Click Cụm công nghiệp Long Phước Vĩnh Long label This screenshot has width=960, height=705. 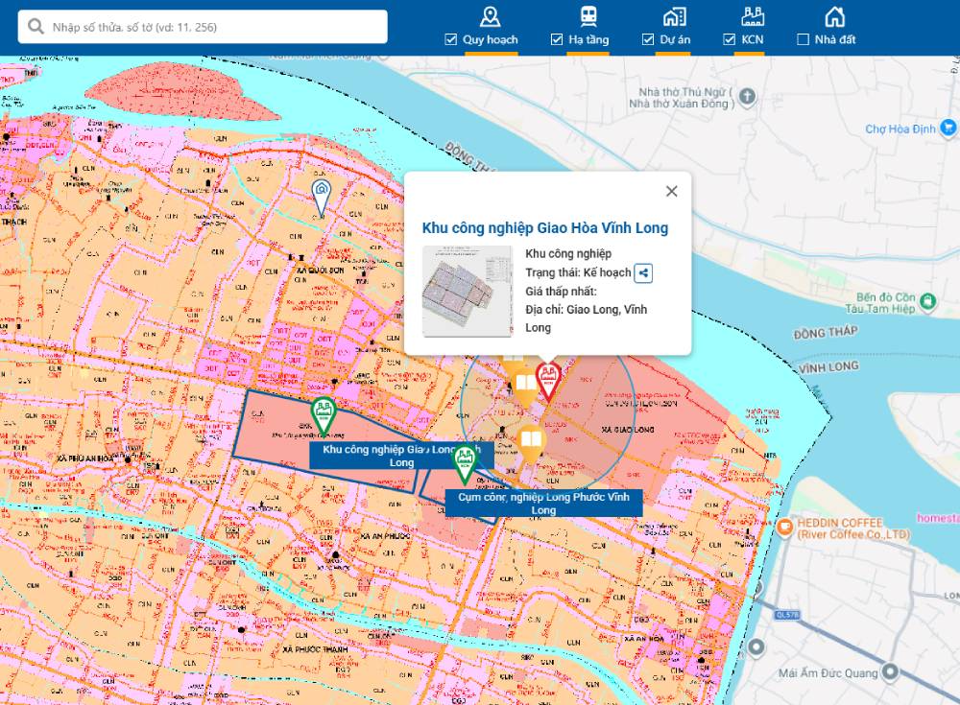coord(543,504)
